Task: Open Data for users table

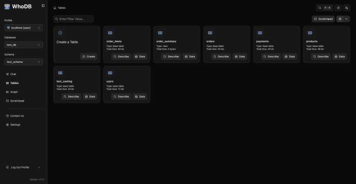Action: coord(140,96)
